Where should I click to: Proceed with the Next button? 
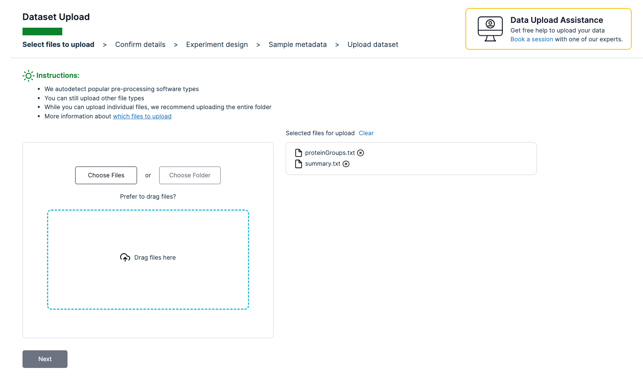pyautogui.click(x=45, y=359)
